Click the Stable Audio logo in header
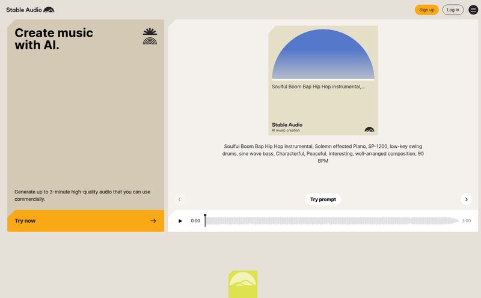The image size is (481, 298). pyautogui.click(x=30, y=10)
